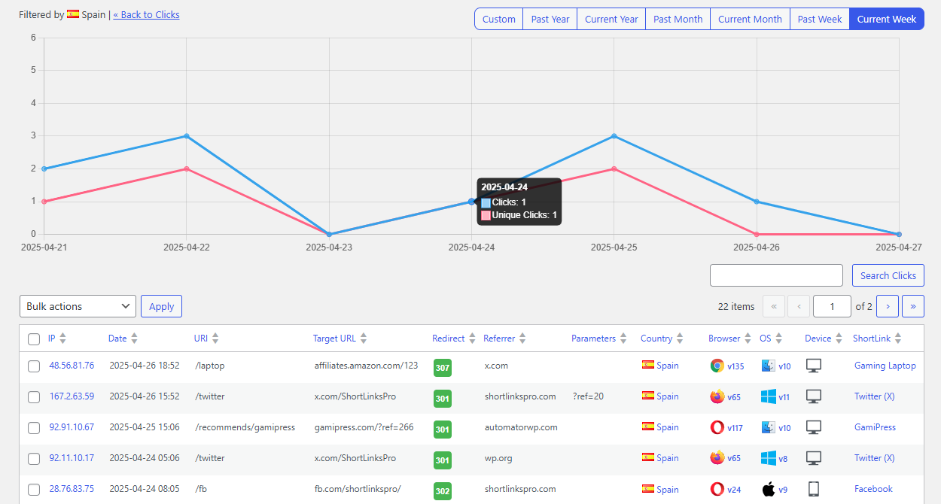Click the Spain flag in the filter header
The height and width of the screenshot is (504, 941).
[x=72, y=14]
